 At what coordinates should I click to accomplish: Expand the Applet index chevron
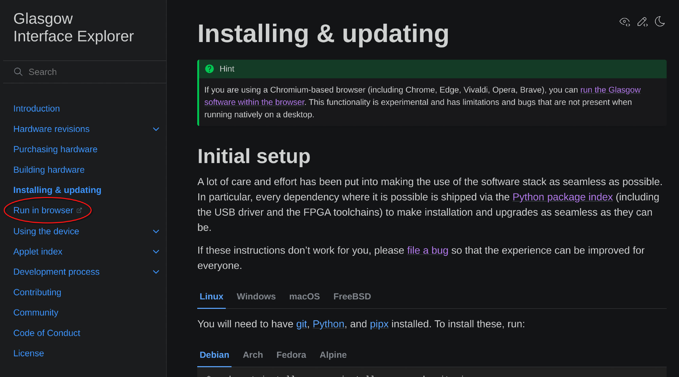[x=156, y=252]
